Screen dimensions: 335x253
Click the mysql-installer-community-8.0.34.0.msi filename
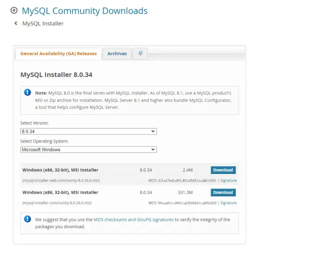[57, 203]
